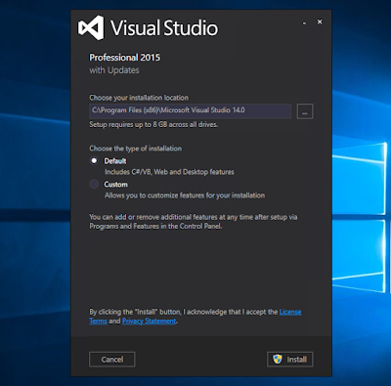
Task: Click the 'Choose the type of installation' label
Action: click(x=136, y=149)
